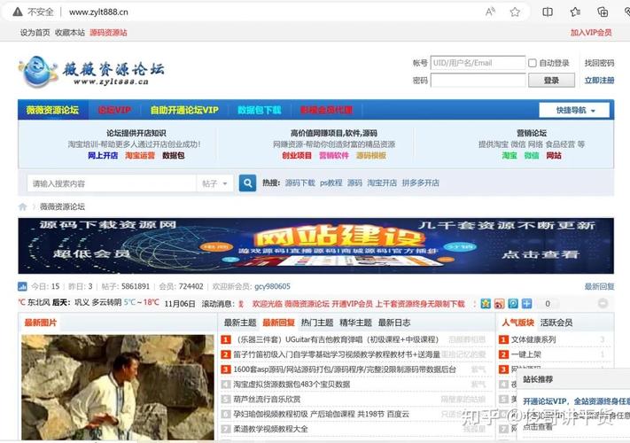630x443 pixels.
Task: Open the favorites list panel
Action: tap(575, 12)
